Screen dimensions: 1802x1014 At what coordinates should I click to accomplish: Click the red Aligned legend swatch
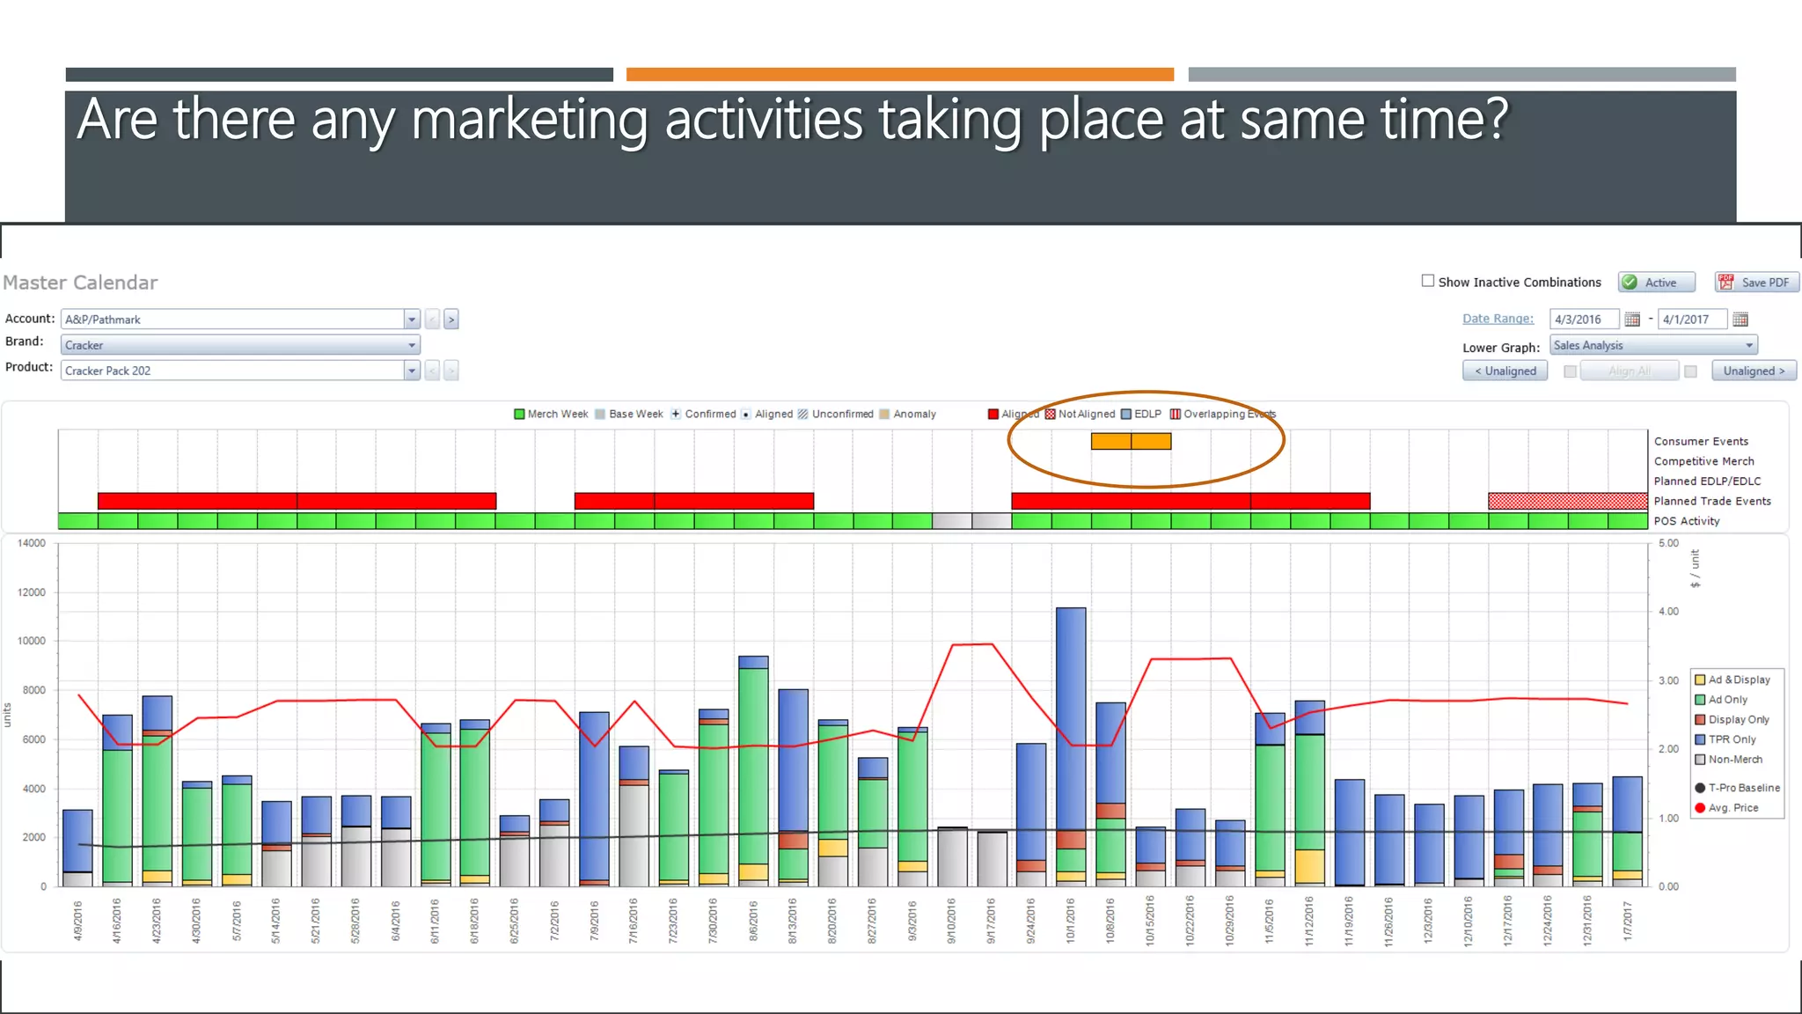993,414
